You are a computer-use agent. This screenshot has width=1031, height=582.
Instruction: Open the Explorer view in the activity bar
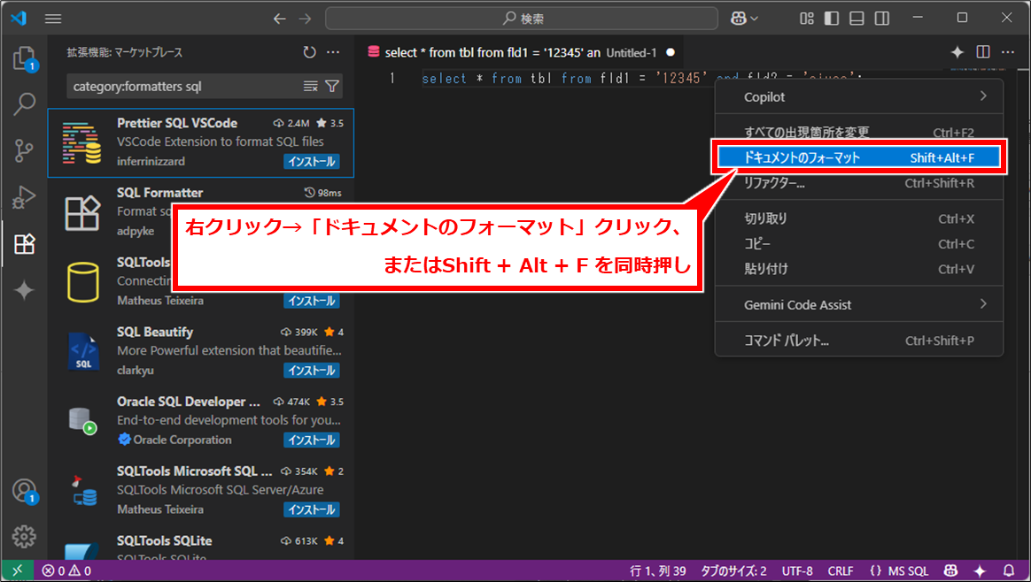point(24,59)
